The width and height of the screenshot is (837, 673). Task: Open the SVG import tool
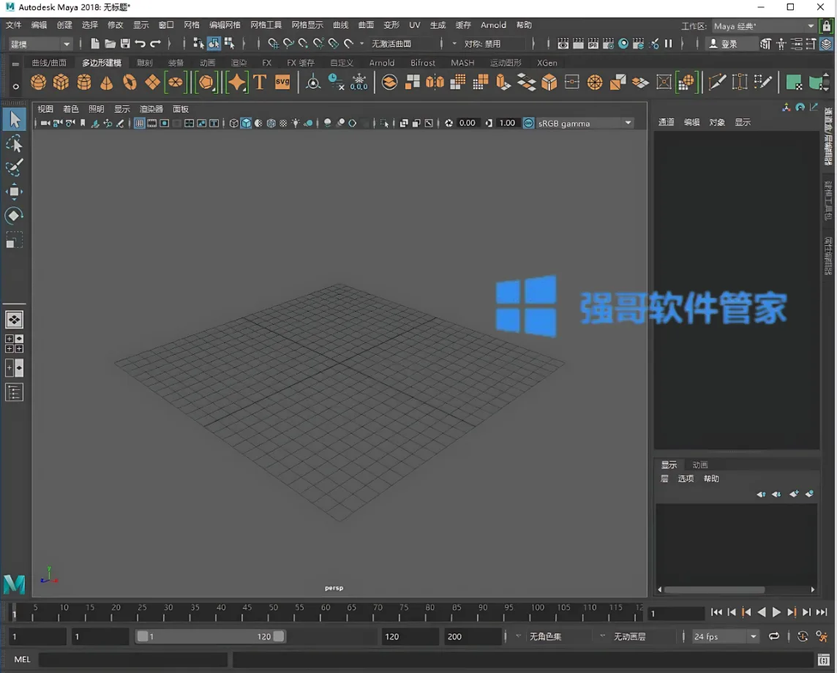(282, 82)
